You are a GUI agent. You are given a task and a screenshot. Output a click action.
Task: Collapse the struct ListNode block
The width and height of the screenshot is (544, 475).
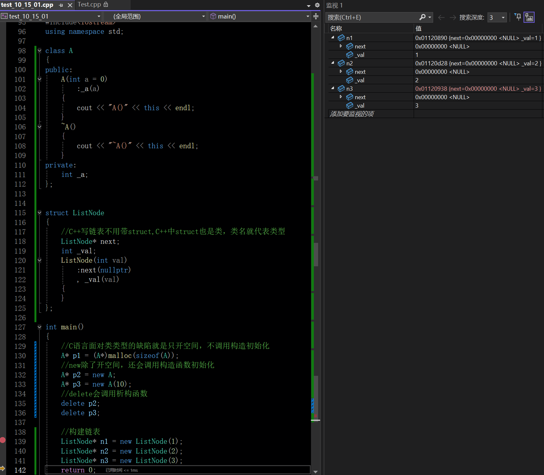[x=39, y=213]
